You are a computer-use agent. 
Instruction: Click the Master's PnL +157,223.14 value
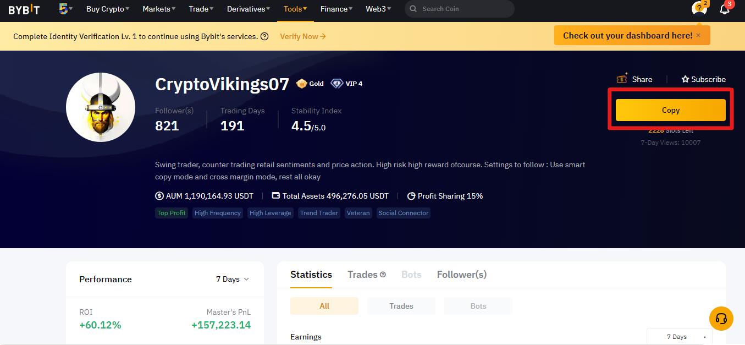click(x=221, y=325)
